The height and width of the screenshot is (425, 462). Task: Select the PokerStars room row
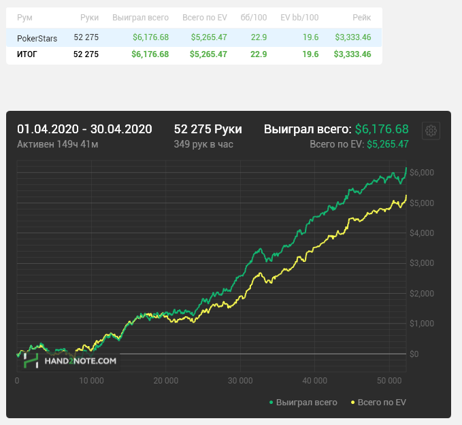coord(194,37)
